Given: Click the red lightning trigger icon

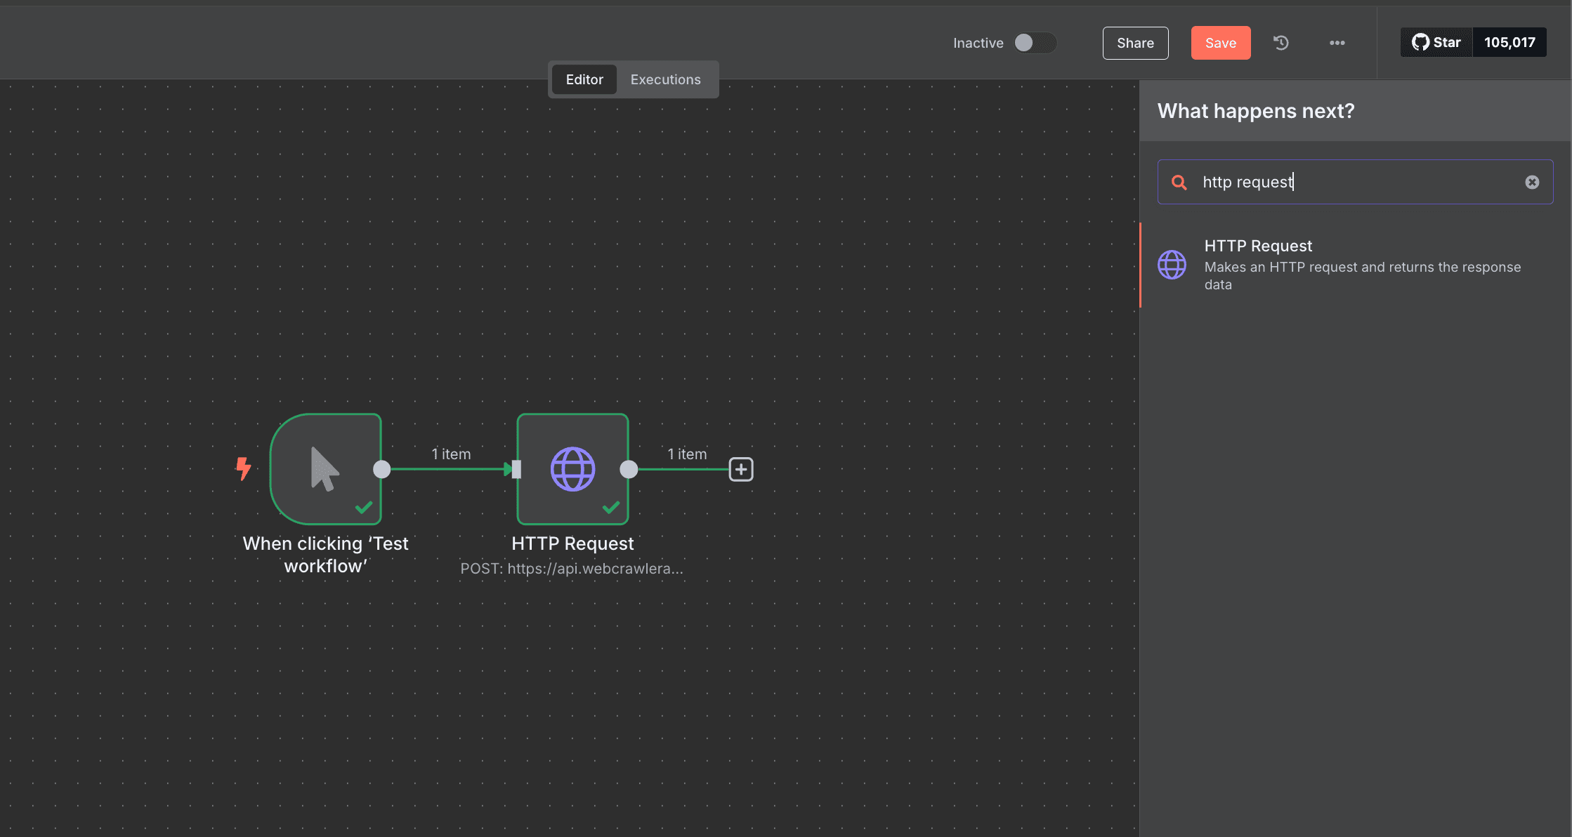Looking at the screenshot, I should 243,468.
